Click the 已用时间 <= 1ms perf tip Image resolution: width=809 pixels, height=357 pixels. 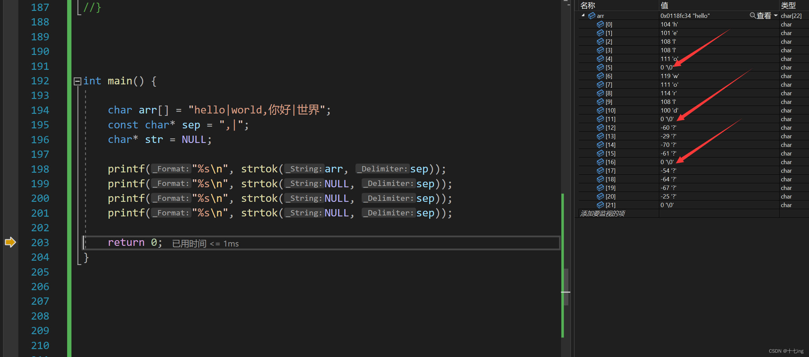pyautogui.click(x=205, y=244)
